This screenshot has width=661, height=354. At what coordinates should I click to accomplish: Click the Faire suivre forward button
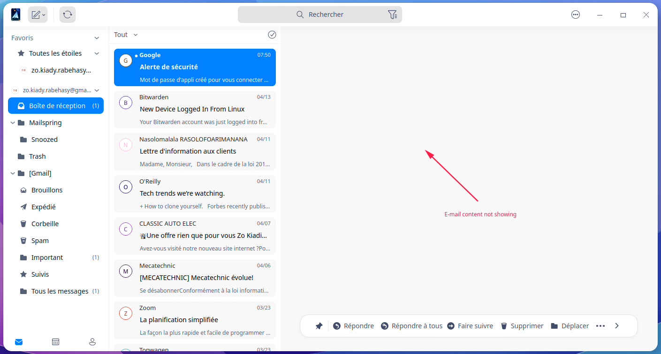[470, 326]
